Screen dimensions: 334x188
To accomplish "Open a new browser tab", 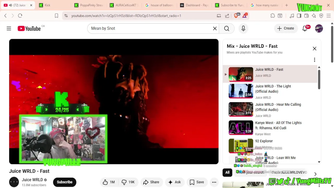I will (287, 5).
